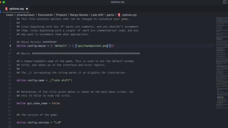This screenshot has width=228, height=128.
Task: Toggle the split editor layout icon
Action: (x=224, y=2)
